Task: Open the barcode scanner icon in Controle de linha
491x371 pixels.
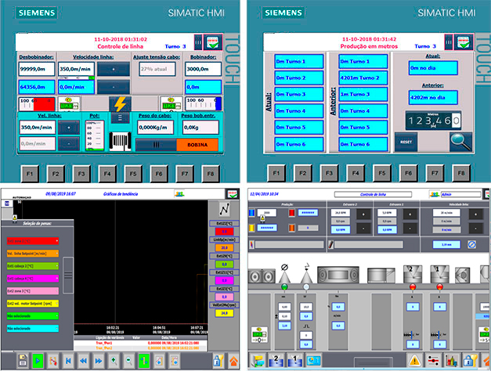Action: [121, 142]
